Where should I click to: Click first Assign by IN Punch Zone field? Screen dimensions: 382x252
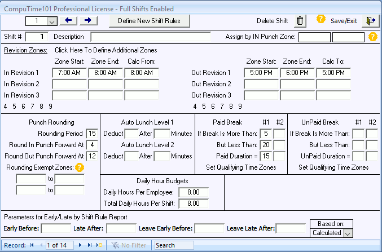[x=314, y=37]
